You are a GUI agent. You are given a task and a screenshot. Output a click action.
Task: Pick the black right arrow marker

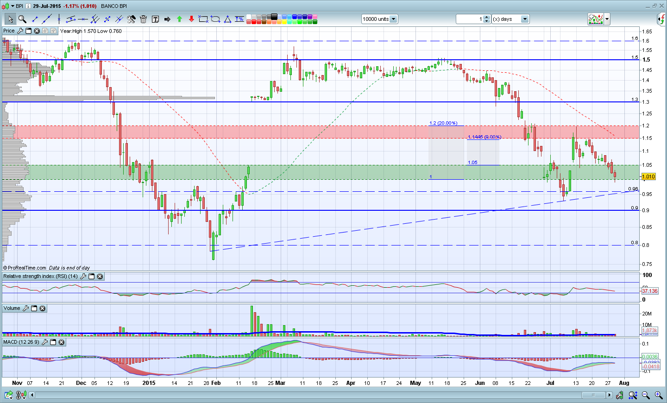[x=167, y=19]
